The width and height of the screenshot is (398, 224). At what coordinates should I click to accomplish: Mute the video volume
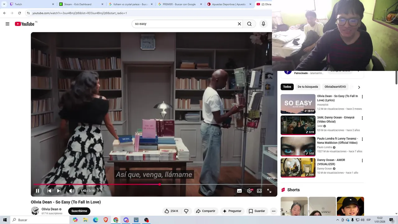coord(72,191)
